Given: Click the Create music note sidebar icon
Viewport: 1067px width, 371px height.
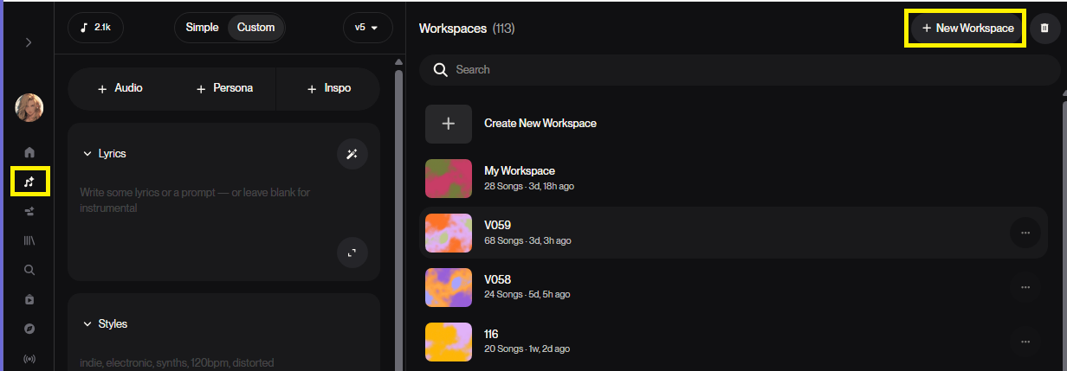Looking at the screenshot, I should point(29,182).
